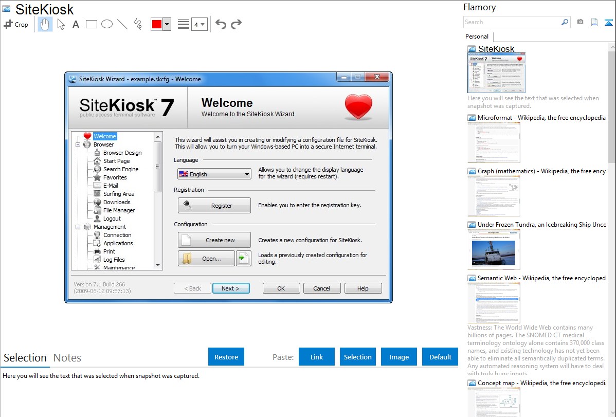Viewport: 616px width, 417px height.
Task: Select the Crop tool
Action: pyautogui.click(x=16, y=24)
